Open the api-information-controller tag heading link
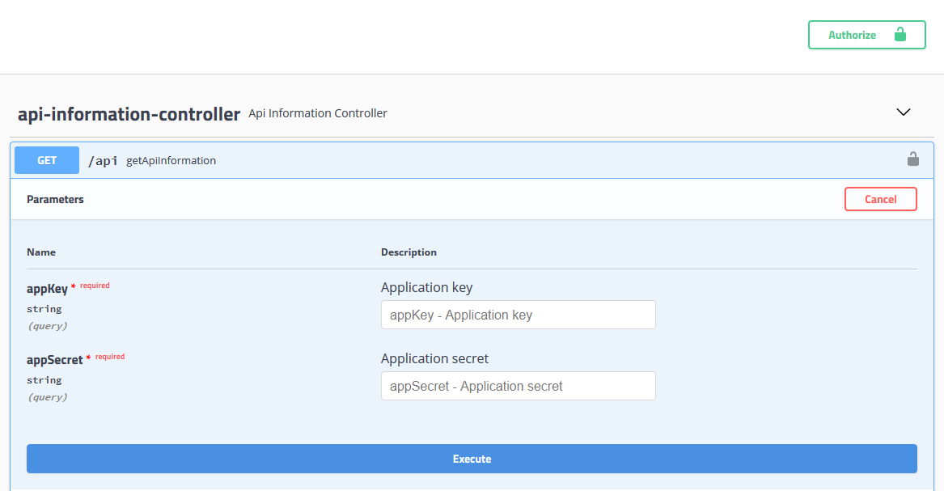Screen dimensions: 944x491 [x=129, y=114]
